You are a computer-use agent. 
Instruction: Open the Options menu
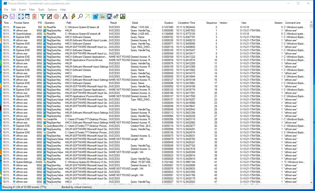(52, 9)
